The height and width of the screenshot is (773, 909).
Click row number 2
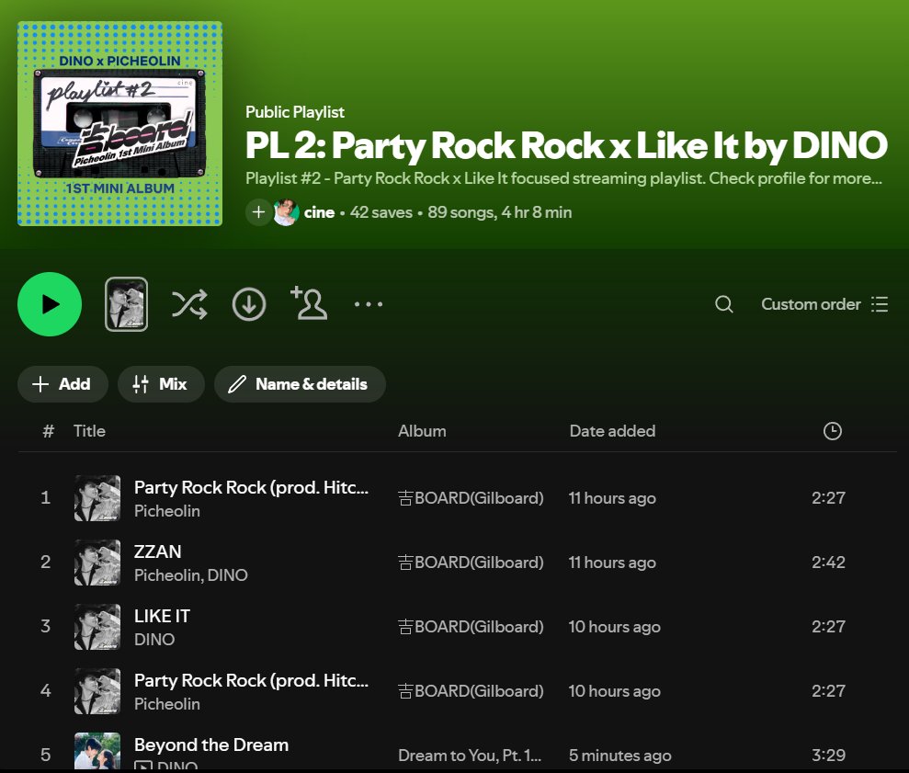(46, 562)
